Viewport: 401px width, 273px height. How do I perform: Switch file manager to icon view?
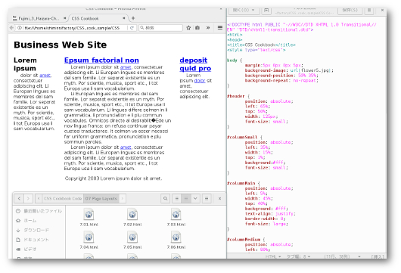pos(186,198)
